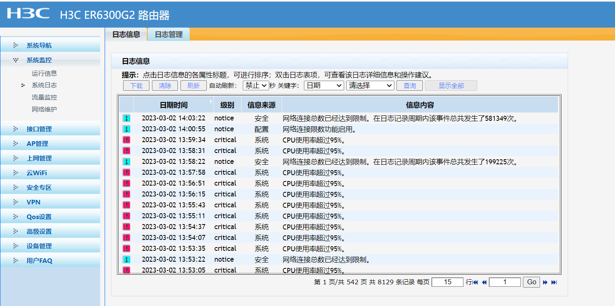Collapse the 系统监控 menu arrow
The image size is (615, 306).
15,60
